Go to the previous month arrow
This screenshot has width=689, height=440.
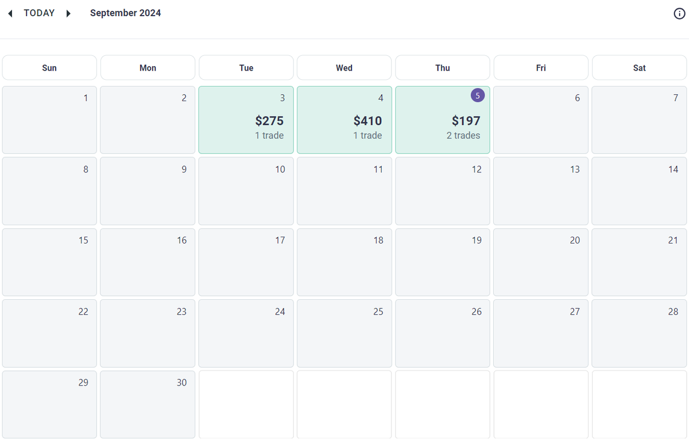[10, 13]
